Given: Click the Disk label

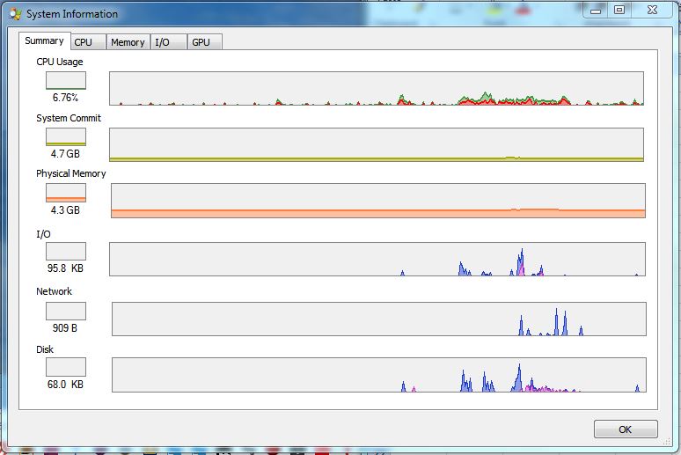Looking at the screenshot, I should 45,350.
